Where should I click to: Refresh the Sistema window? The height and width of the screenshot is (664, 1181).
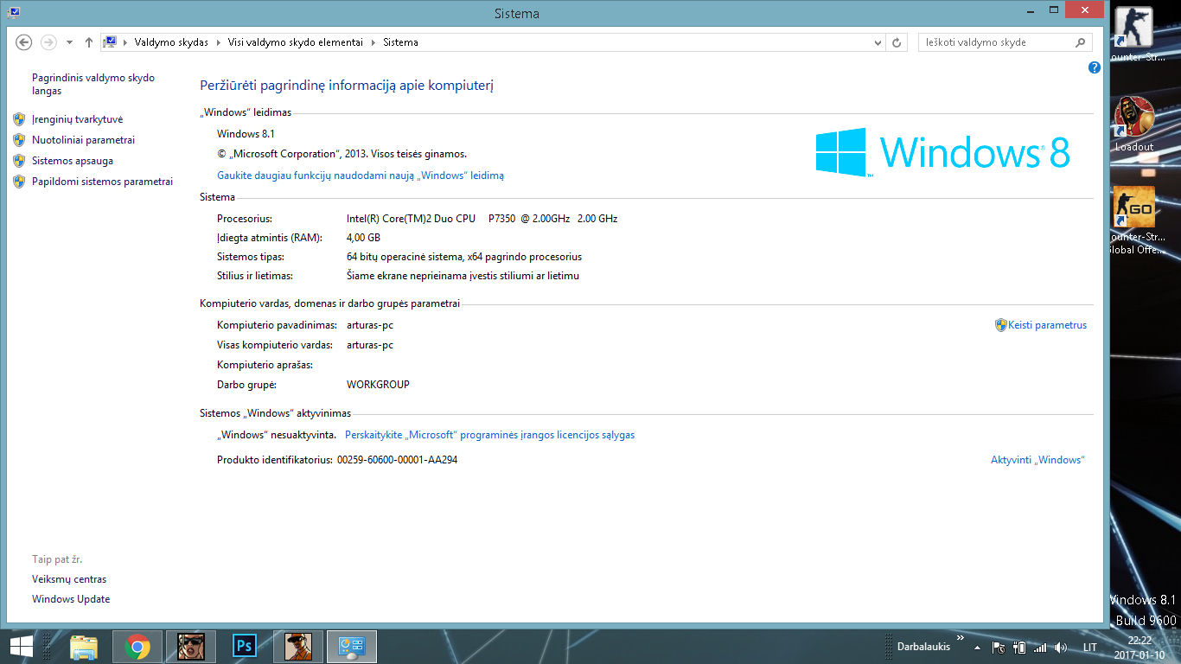click(x=897, y=42)
